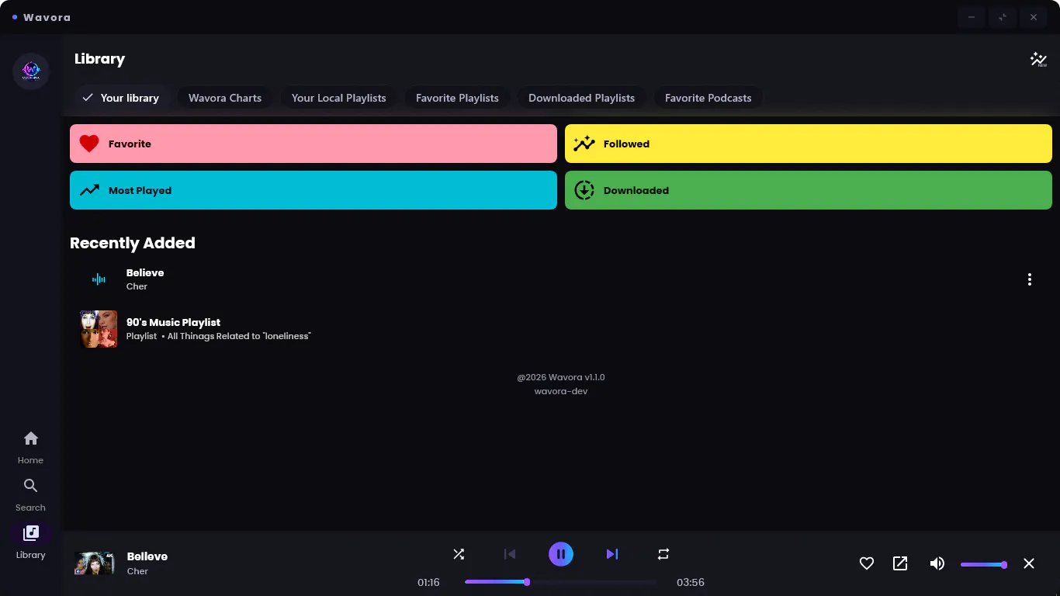Click the elapsed time 01:16
This screenshot has width=1060, height=596.
pyautogui.click(x=428, y=582)
